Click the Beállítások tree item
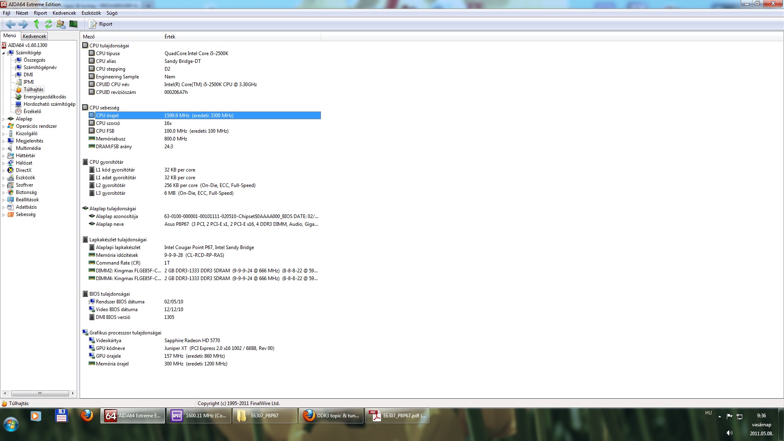Viewport: 784px width, 441px height. click(27, 200)
